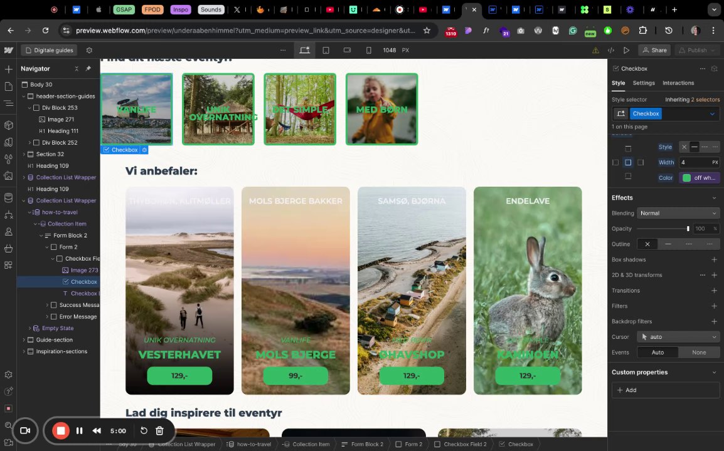
Task: Click the Publish button
Action: 697,50
